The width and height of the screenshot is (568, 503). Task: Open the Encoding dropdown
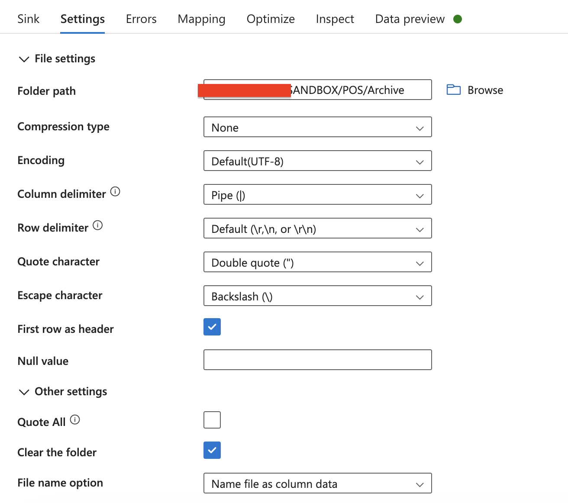pos(317,161)
